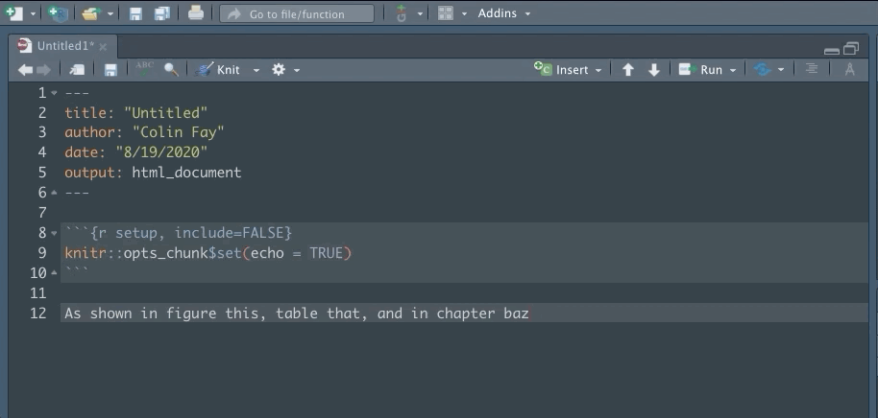Screen dimensions: 878x418
Task: Click the word baz on line 12
Action: (x=516, y=313)
